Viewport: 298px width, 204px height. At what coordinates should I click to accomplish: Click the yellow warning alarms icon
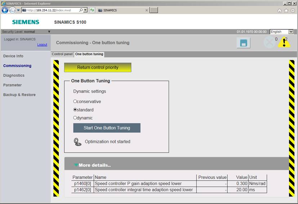click(x=284, y=42)
